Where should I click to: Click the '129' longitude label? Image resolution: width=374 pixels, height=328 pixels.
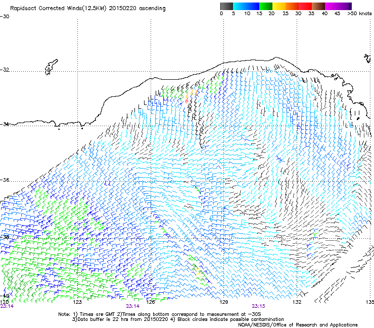click(223, 302)
